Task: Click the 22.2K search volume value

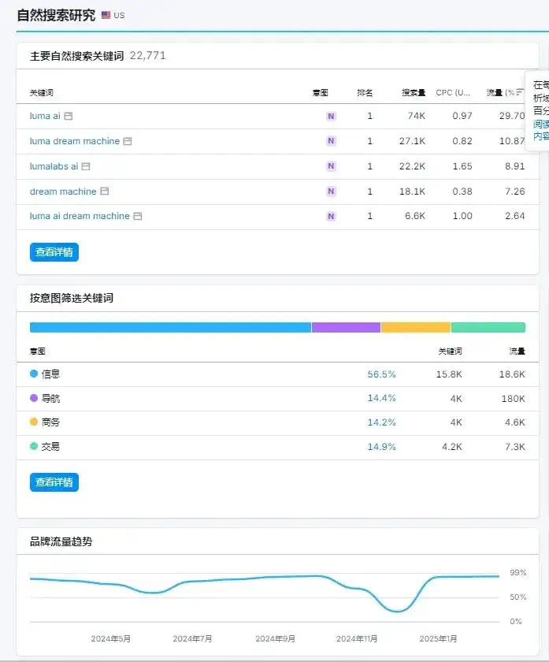Action: pos(412,166)
